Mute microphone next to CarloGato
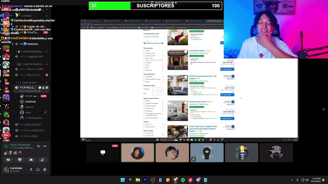Image resolution: width=328 pixels, height=184 pixels. tap(31, 169)
